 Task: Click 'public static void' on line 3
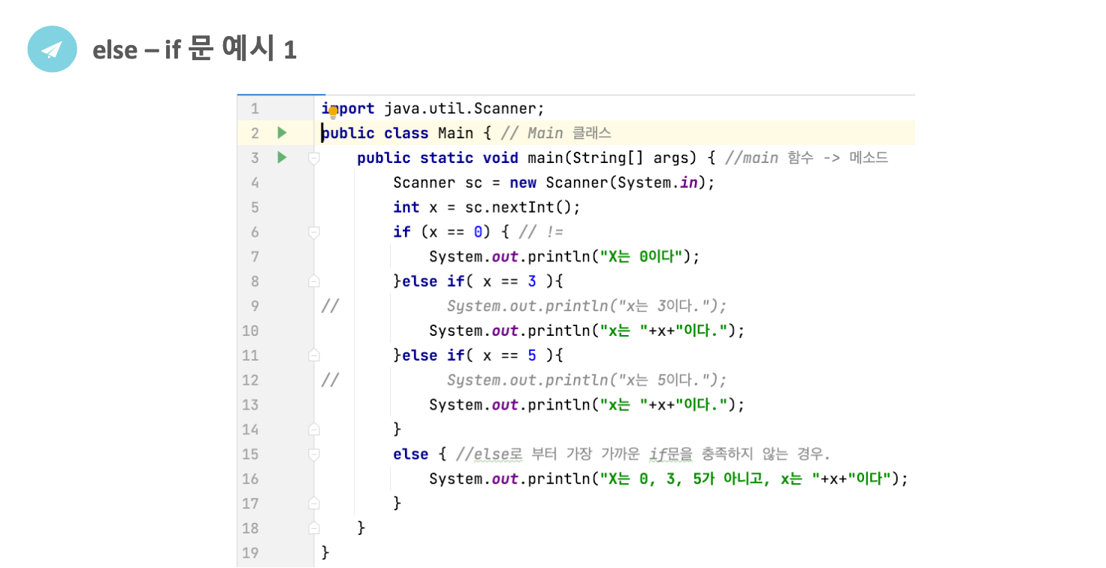tap(438, 158)
